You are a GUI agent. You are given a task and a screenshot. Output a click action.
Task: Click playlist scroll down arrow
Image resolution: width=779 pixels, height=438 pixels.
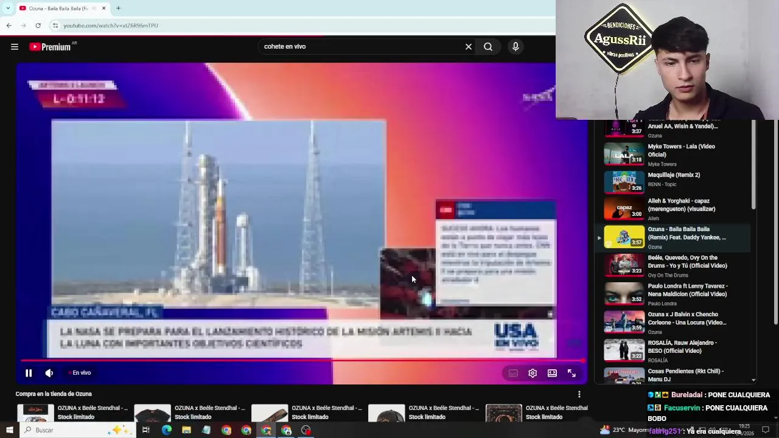click(753, 380)
